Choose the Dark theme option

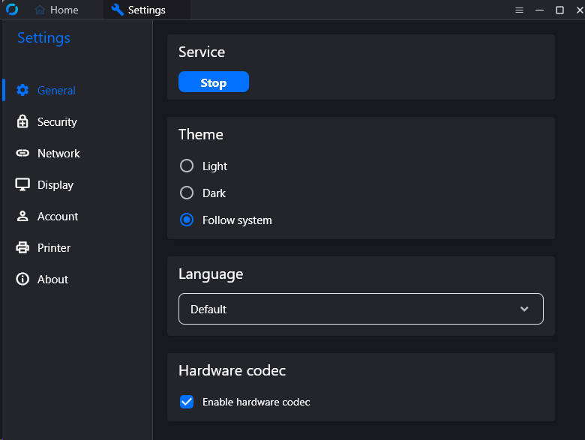tap(187, 193)
